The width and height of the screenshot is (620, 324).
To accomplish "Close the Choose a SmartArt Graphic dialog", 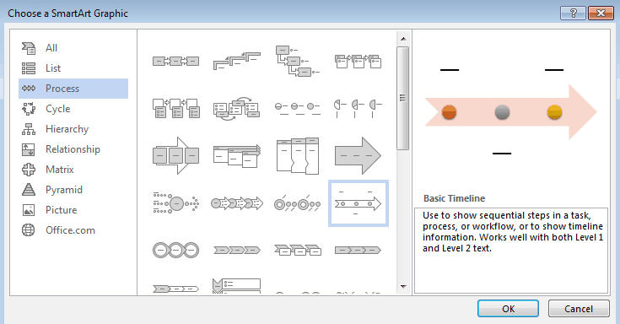I will [601, 13].
